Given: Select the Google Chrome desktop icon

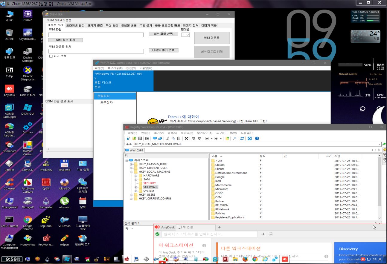Looking at the screenshot, I should [28, 223].
